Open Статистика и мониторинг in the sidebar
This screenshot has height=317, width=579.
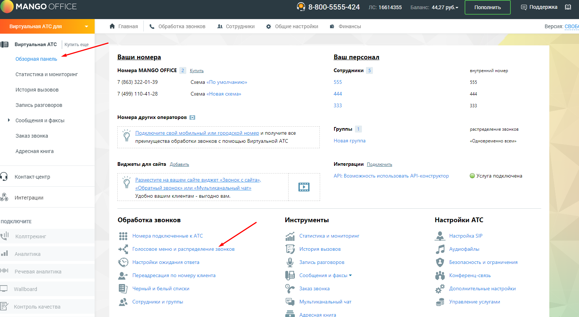(47, 74)
